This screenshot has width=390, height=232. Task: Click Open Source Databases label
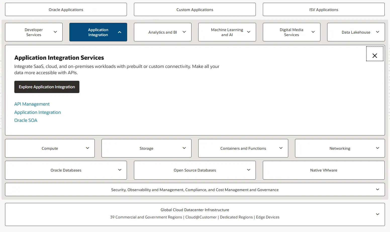[195, 170]
